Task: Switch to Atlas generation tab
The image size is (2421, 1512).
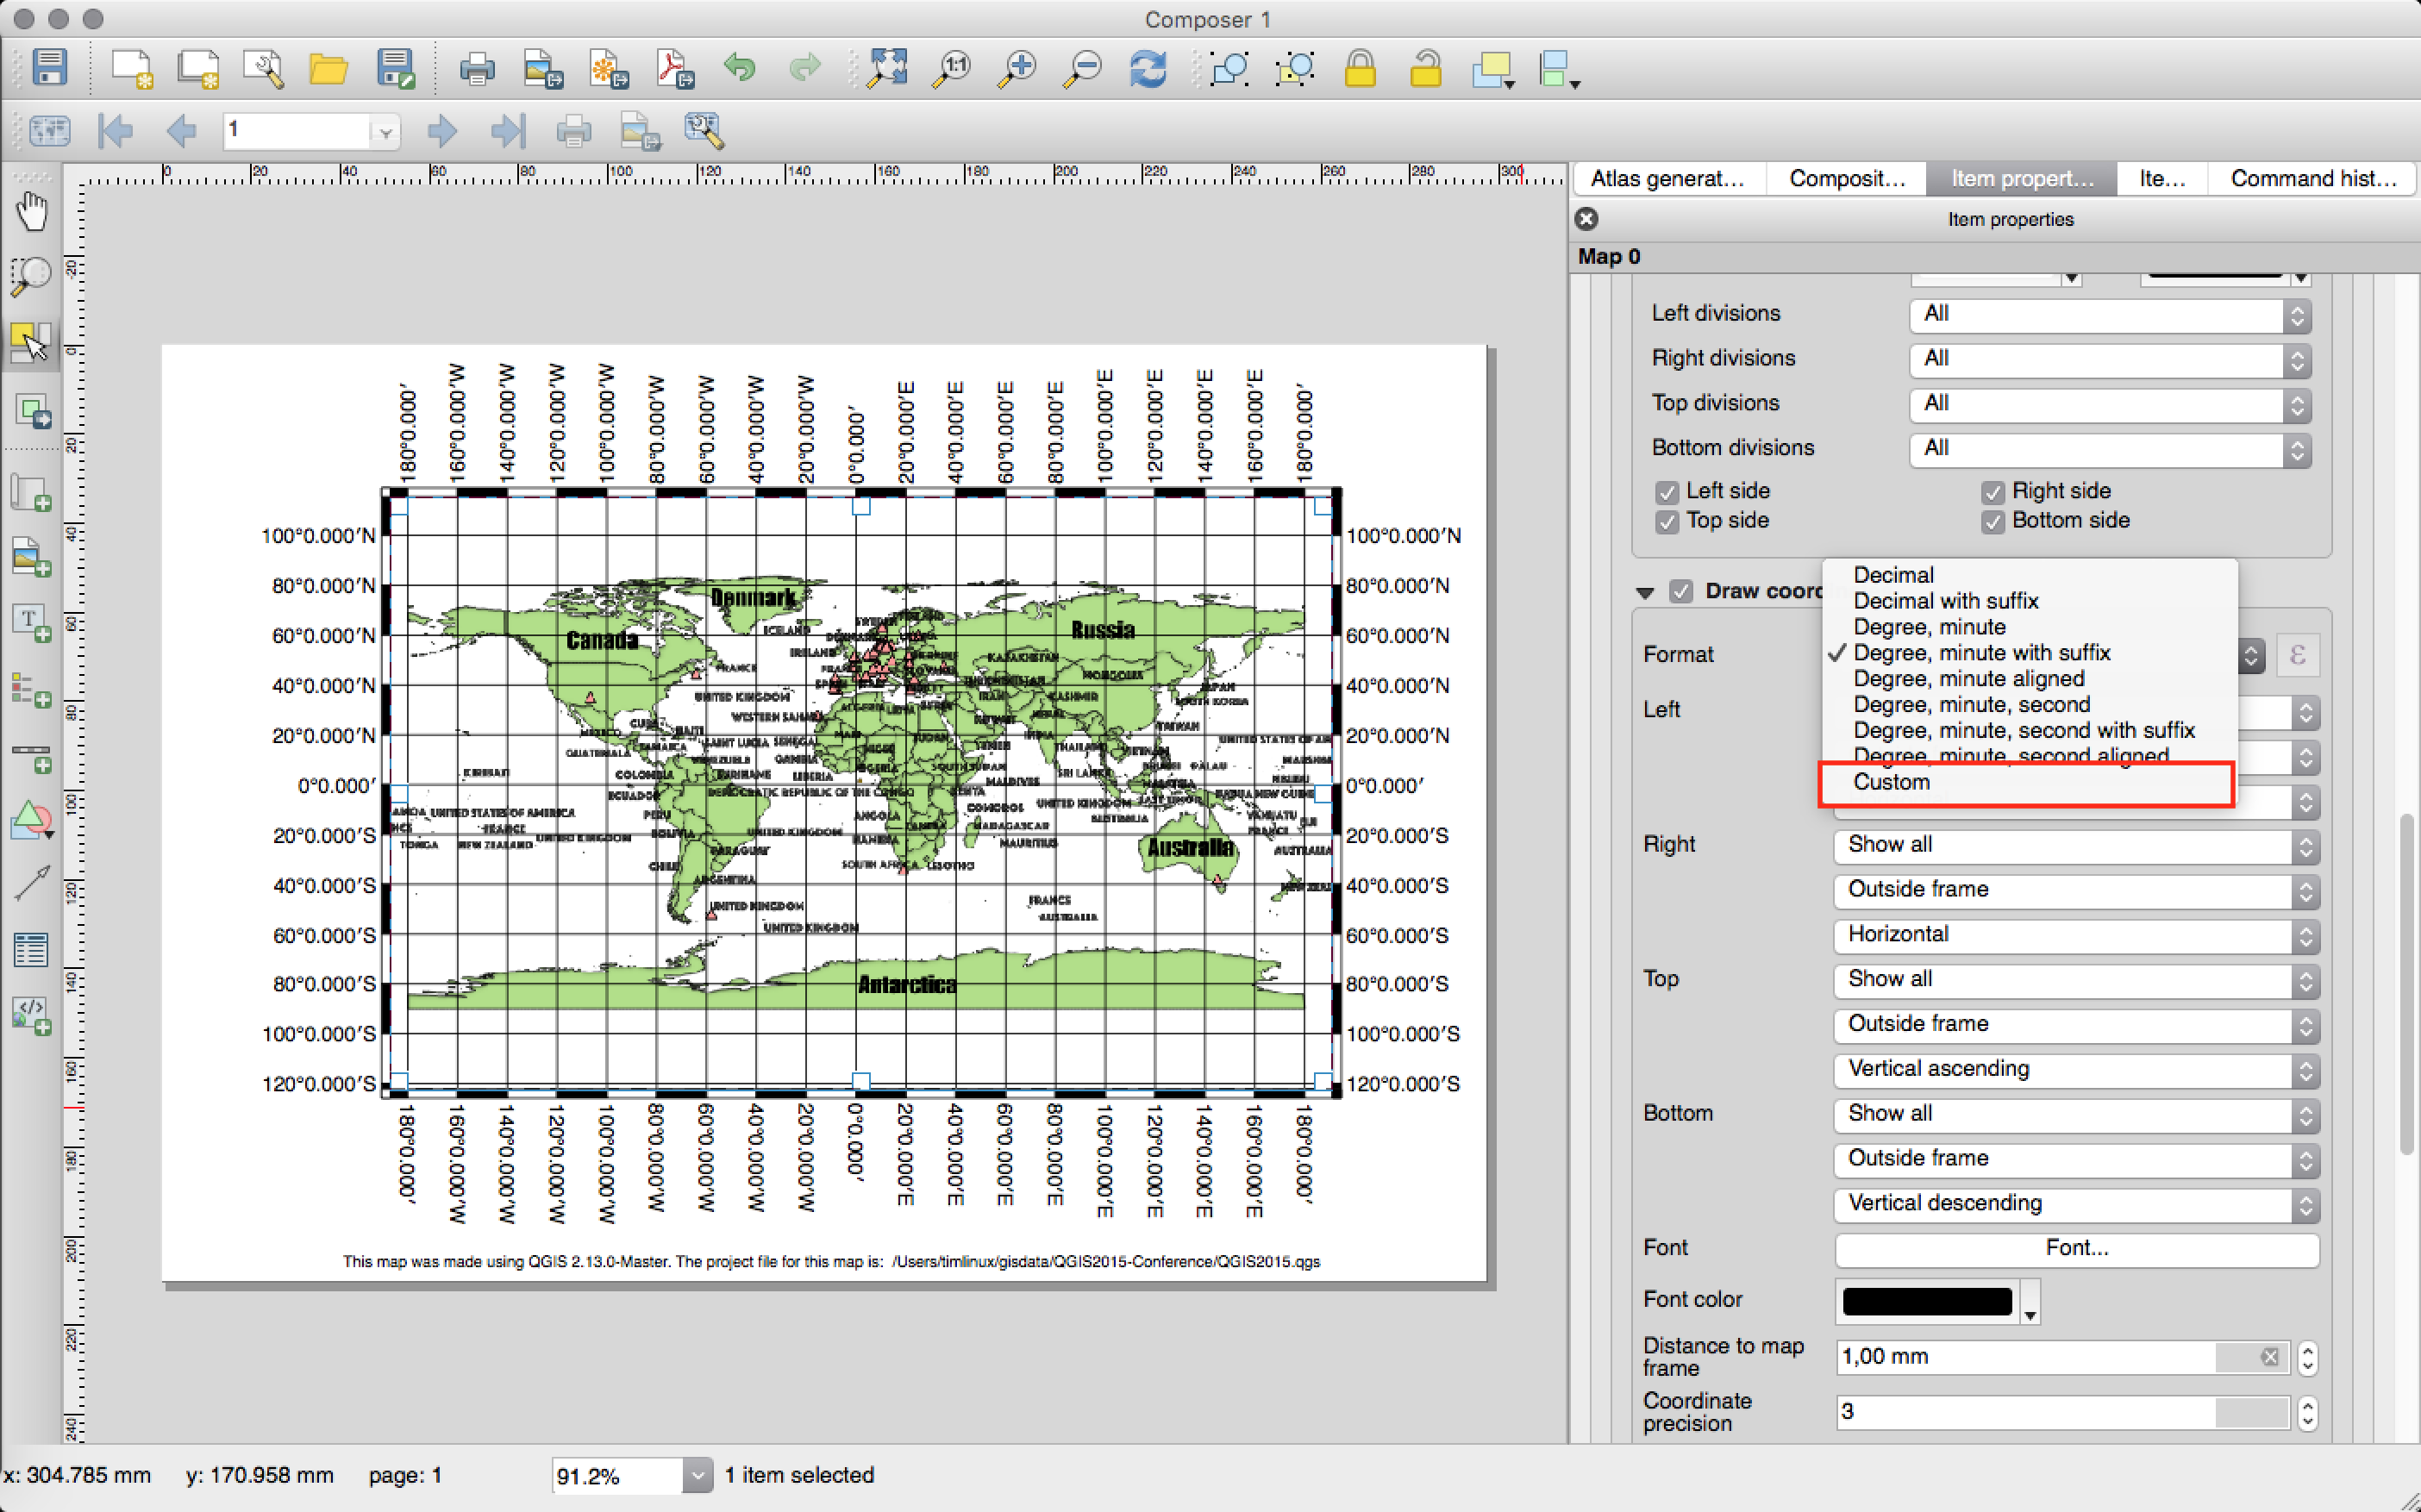Action: pyautogui.click(x=1667, y=179)
